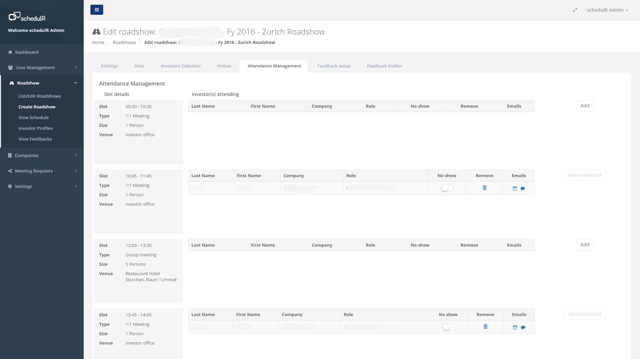Click calendar email icon in 10:45 - 11:45 row

(515, 189)
